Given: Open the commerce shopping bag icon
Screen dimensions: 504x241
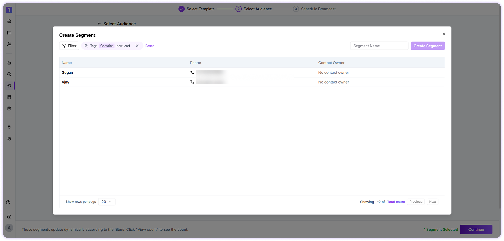Looking at the screenshot, I should tap(9, 108).
